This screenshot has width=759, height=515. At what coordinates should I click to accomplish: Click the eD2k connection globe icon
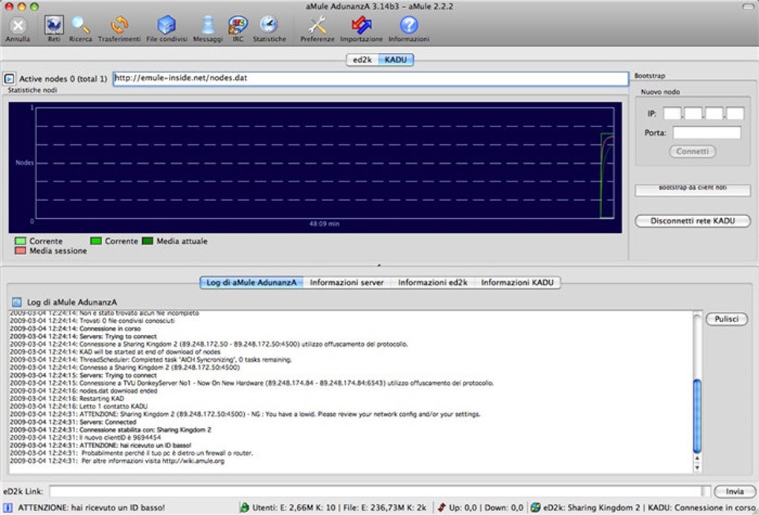(x=535, y=508)
